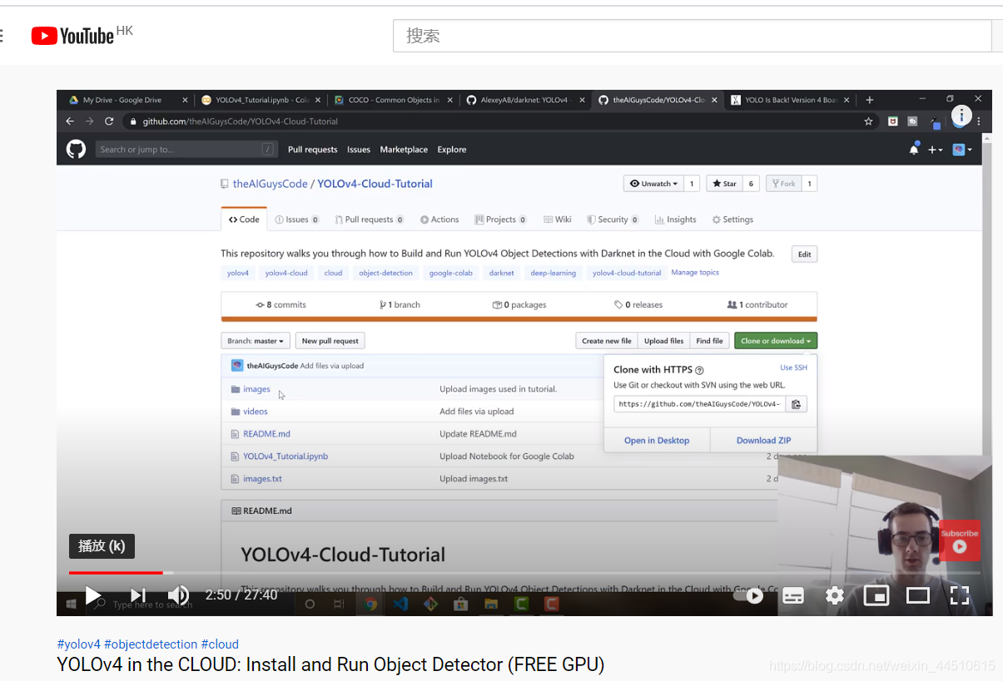The image size is (1003, 681).
Task: Click the Edit description button
Action: [x=804, y=254]
